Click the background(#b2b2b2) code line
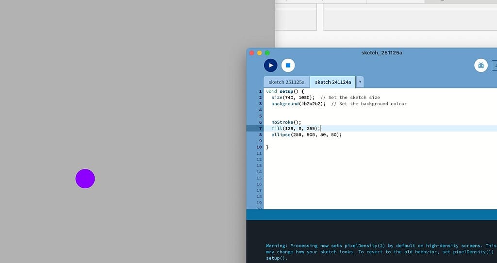497x263 pixels. pyautogui.click(x=298, y=104)
